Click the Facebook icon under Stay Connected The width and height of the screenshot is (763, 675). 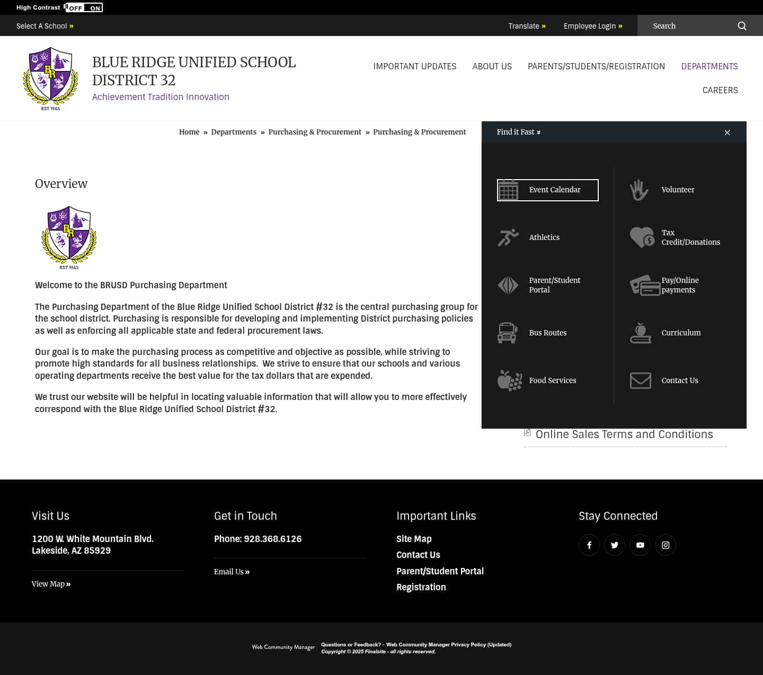click(x=589, y=545)
